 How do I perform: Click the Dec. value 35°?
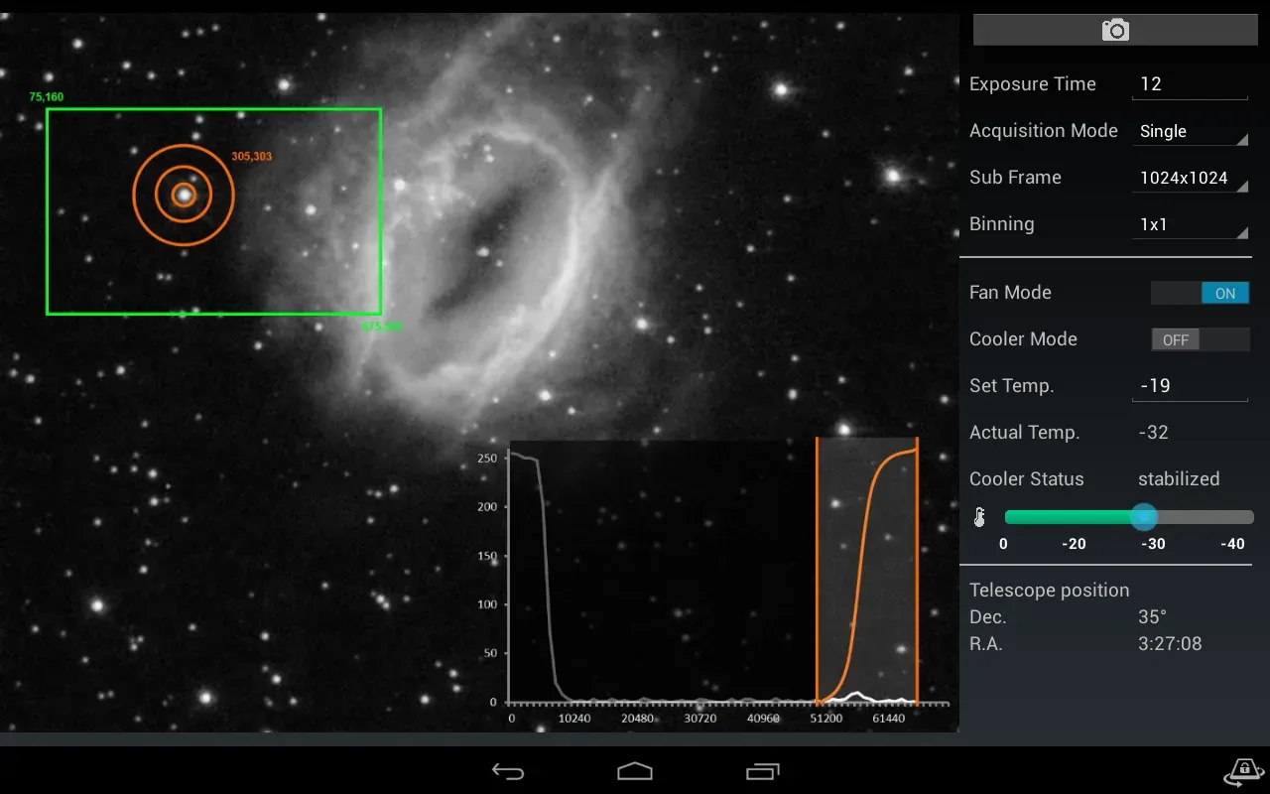coord(1152,617)
